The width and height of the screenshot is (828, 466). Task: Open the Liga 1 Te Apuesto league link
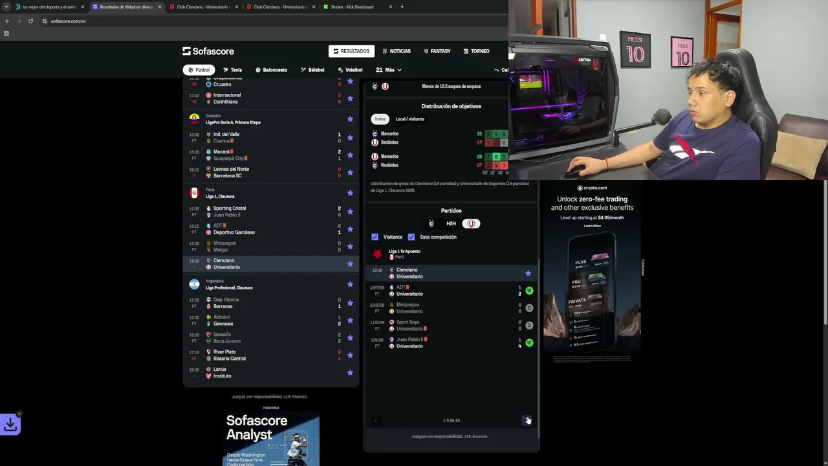point(404,251)
